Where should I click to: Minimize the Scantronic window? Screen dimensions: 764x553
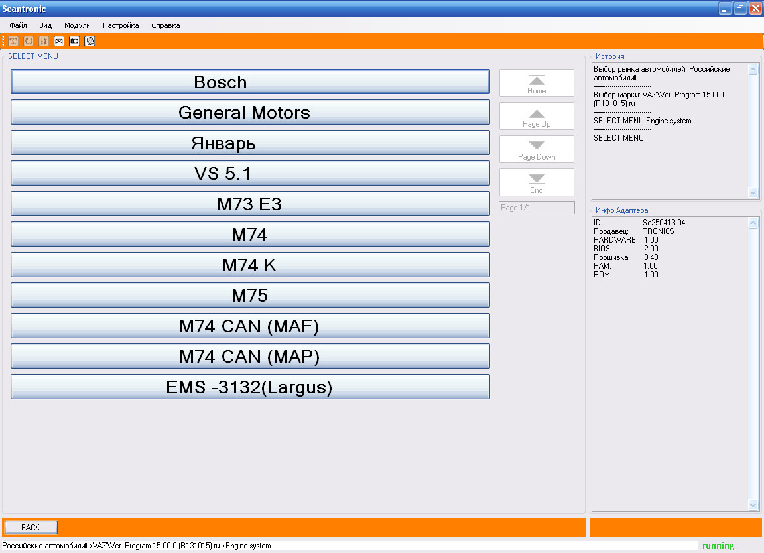pyautogui.click(x=725, y=8)
